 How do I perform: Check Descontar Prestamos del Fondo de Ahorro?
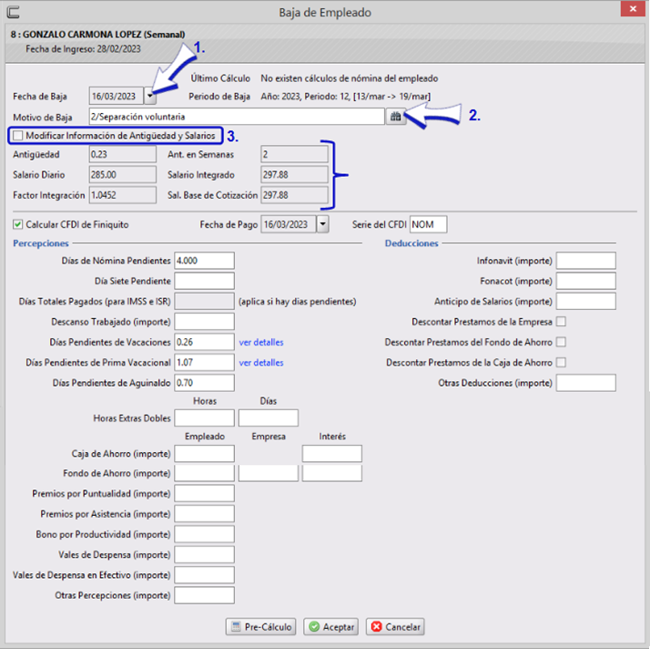561,342
